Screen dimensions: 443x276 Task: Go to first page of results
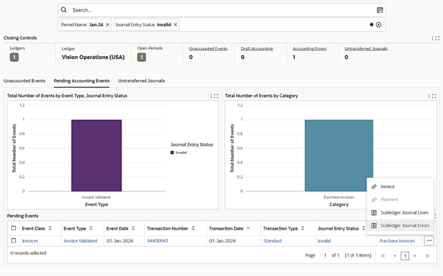click(383, 256)
